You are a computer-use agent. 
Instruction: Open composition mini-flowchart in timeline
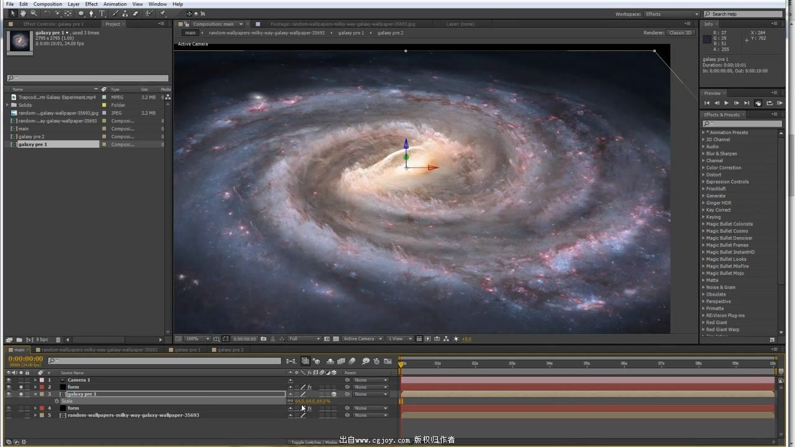tap(290, 361)
